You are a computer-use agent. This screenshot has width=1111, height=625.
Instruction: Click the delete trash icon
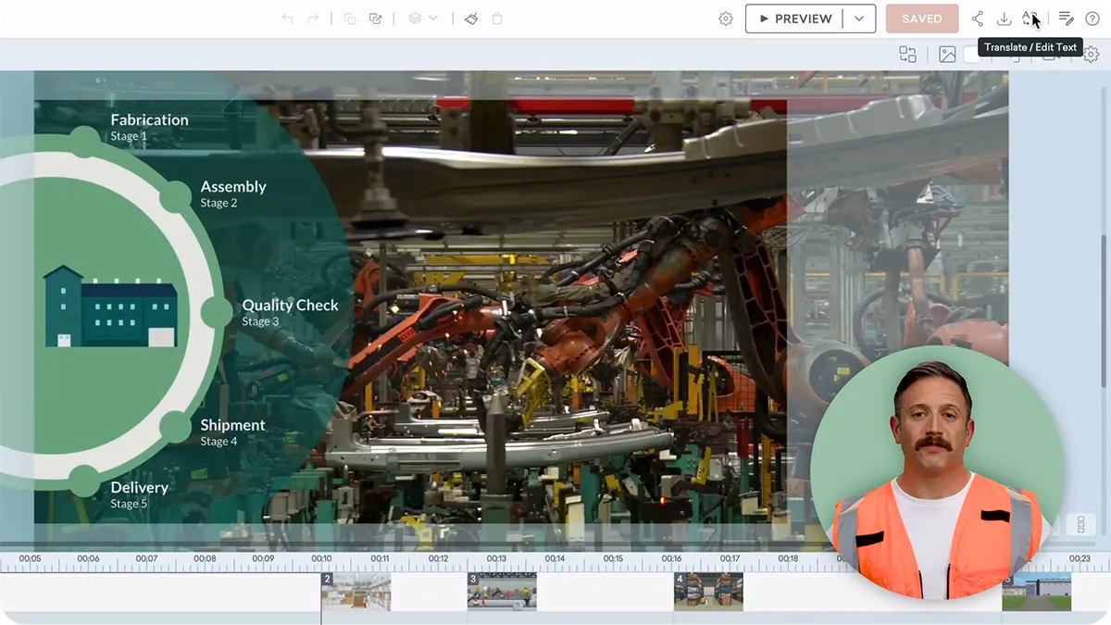497,19
